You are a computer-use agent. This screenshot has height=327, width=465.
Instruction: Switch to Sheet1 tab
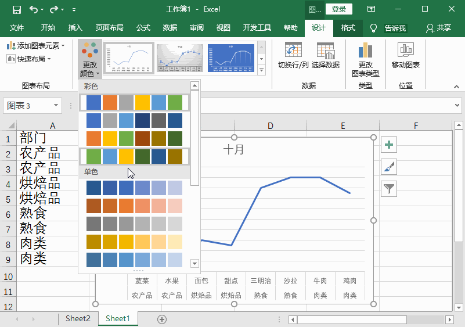coord(118,319)
